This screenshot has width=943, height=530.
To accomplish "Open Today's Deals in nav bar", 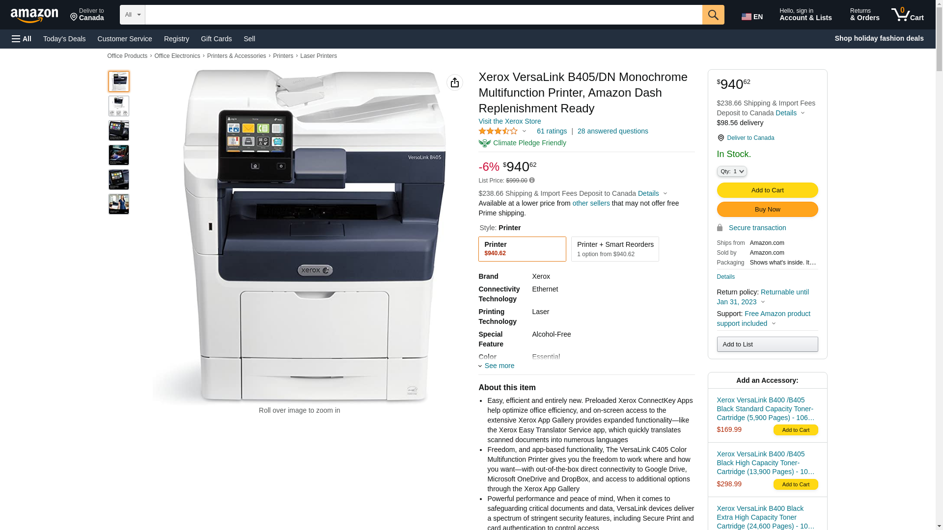I will [64, 39].
